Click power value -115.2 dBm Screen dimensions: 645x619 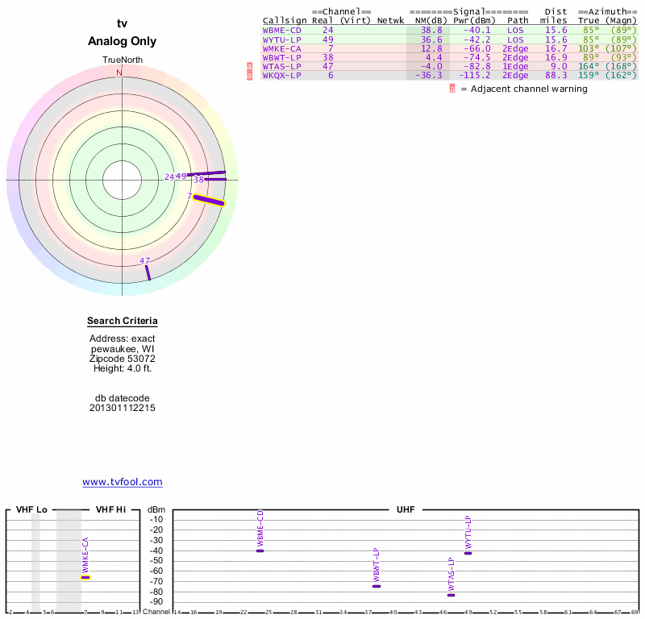474,75
